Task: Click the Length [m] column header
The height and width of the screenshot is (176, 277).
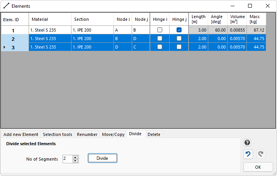Action: coord(199,19)
